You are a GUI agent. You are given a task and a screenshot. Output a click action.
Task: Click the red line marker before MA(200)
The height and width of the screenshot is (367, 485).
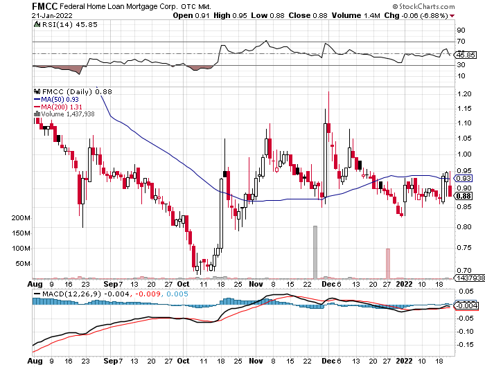(x=37, y=107)
